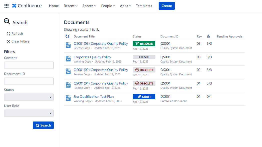Open the app switcher grid icon

[x=6, y=6]
